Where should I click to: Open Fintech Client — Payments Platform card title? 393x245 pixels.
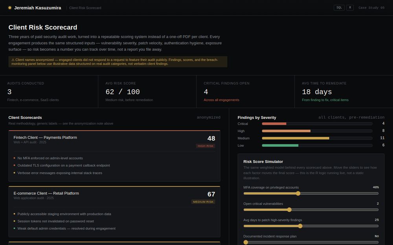45,138
